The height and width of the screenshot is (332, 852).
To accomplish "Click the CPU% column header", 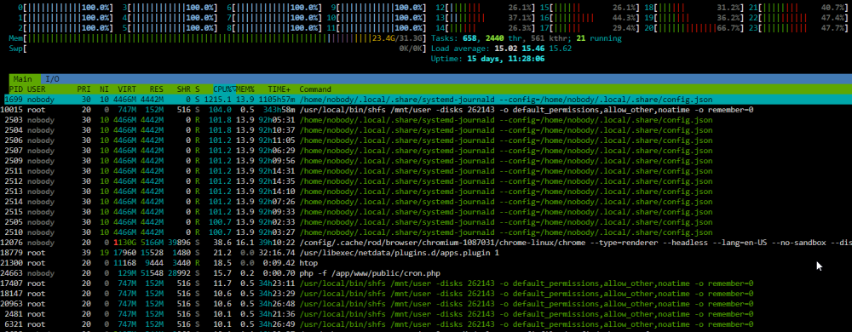I will tap(222, 89).
